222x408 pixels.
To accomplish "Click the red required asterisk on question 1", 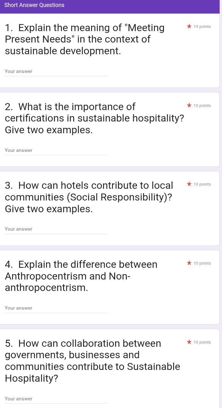I will [x=189, y=27].
